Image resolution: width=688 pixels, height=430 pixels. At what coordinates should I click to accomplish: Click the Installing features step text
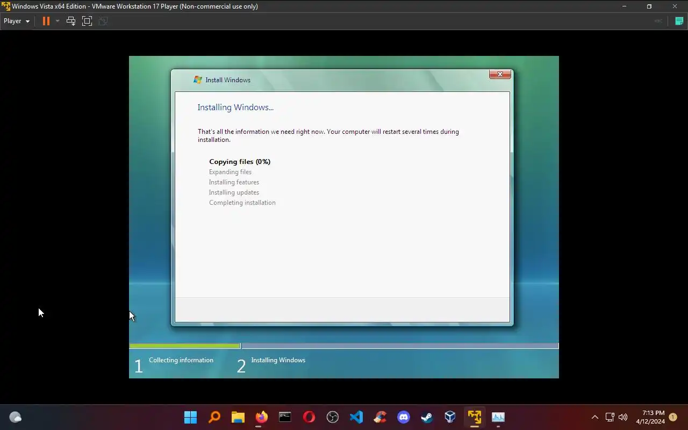coord(234,182)
